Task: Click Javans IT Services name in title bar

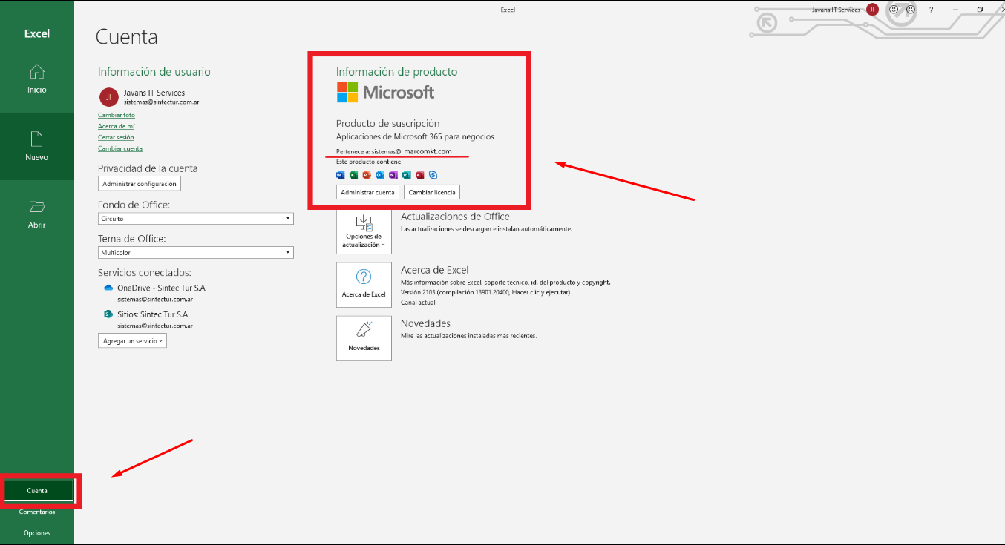Action: click(837, 10)
